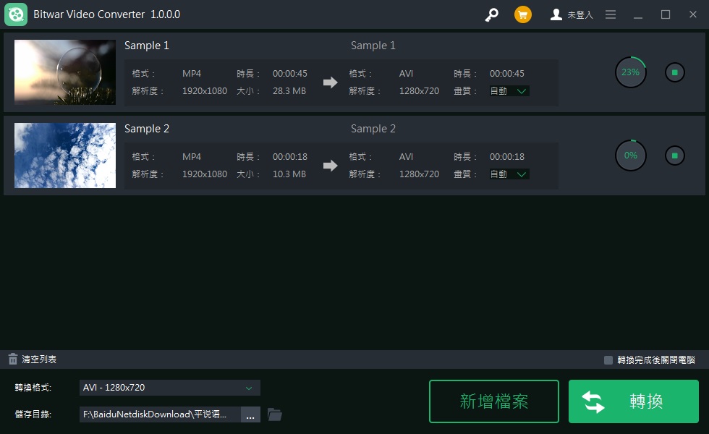Click the 儲存目錄 label
Screen dimensions: 709x434
(x=33, y=414)
